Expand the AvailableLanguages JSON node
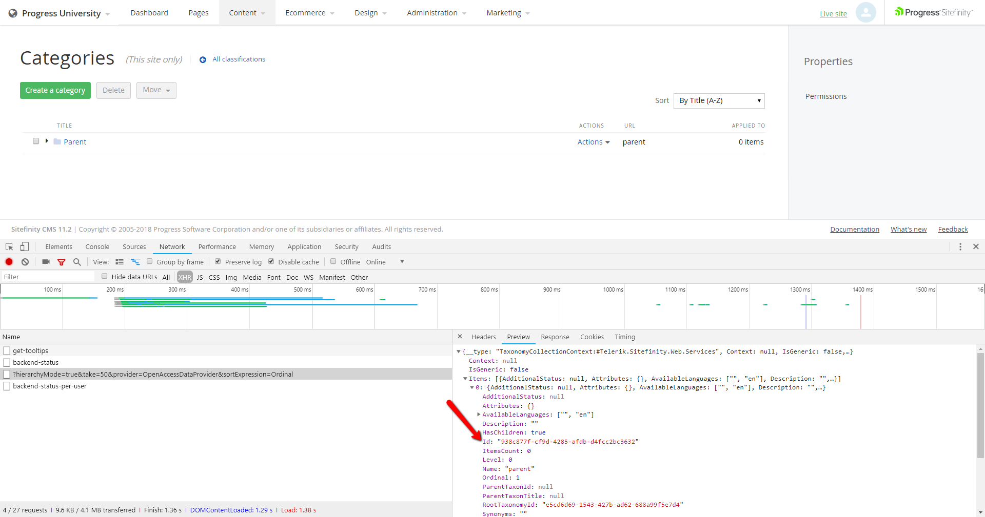Screen dimensions: 985x517 click(479, 415)
